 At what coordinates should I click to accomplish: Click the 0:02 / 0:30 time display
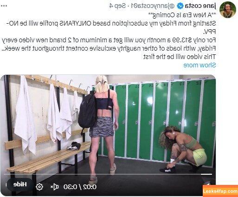pyautogui.click(x=80, y=187)
